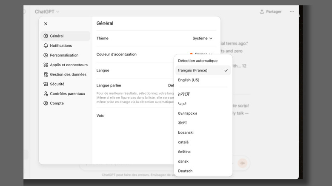Click the orange accent color dot
The image size is (332, 186).
(192, 54)
